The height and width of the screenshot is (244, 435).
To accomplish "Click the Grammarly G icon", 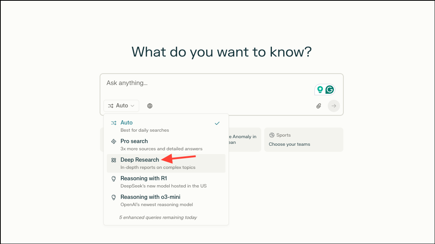I will point(329,89).
